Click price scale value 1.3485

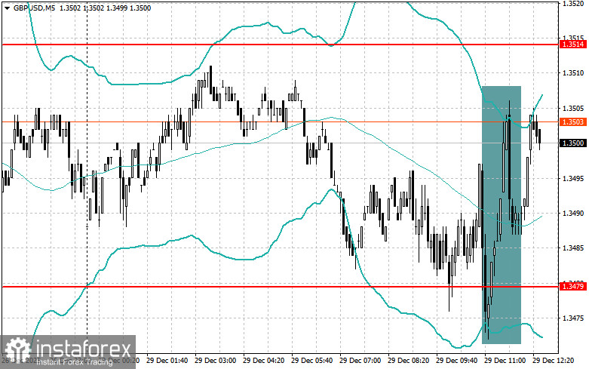(573, 248)
